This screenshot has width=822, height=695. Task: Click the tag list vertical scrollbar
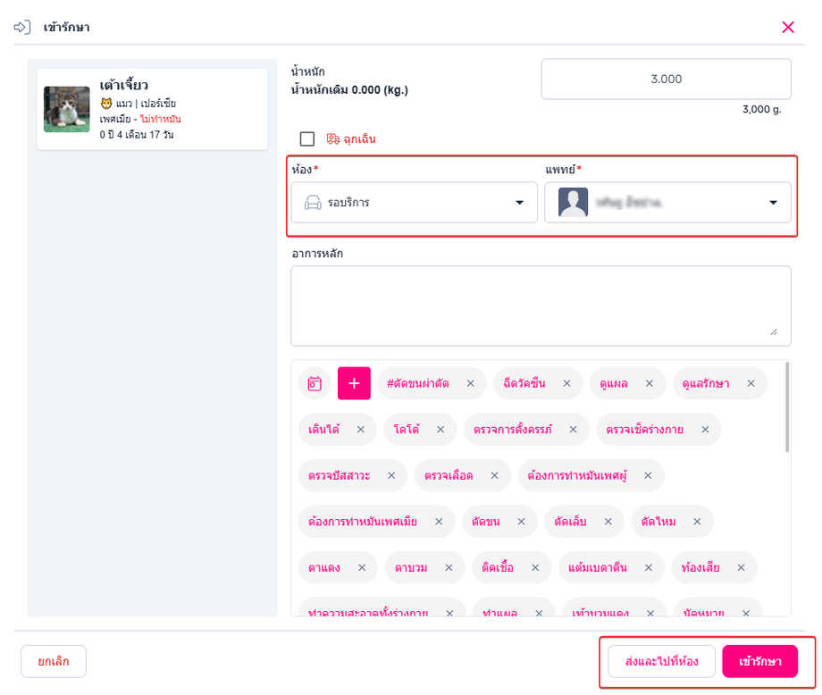(787, 406)
